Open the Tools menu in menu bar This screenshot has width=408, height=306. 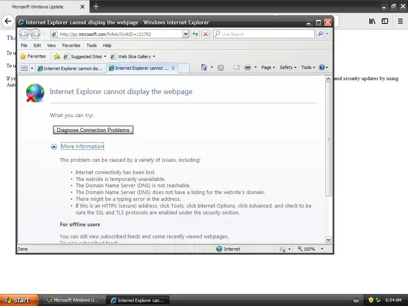pyautogui.click(x=92, y=45)
